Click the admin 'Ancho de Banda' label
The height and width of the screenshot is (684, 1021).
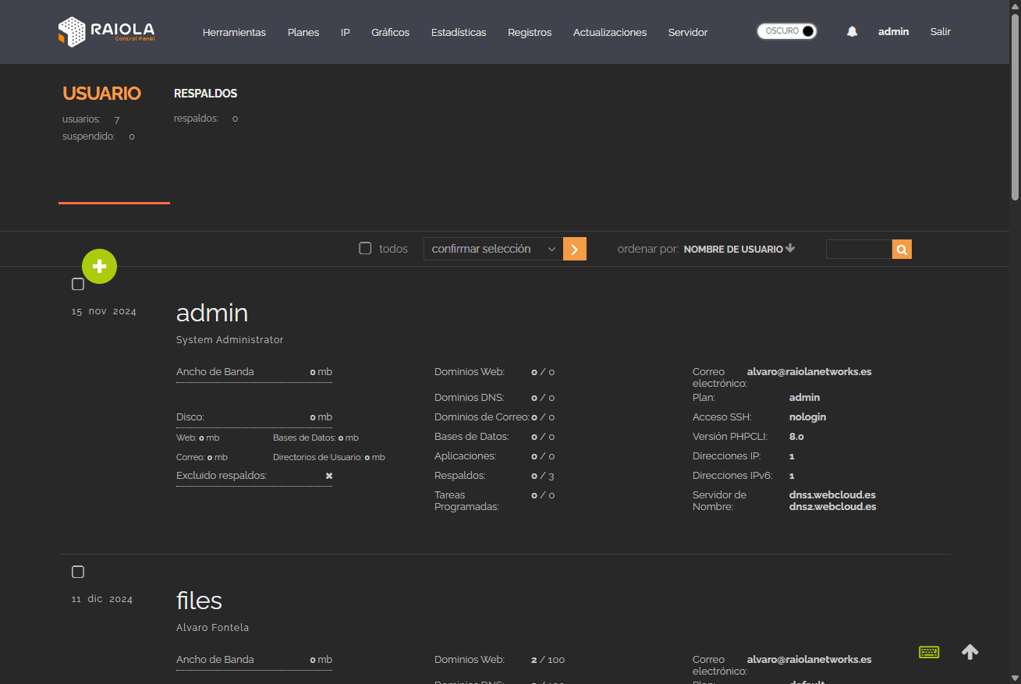coord(215,372)
